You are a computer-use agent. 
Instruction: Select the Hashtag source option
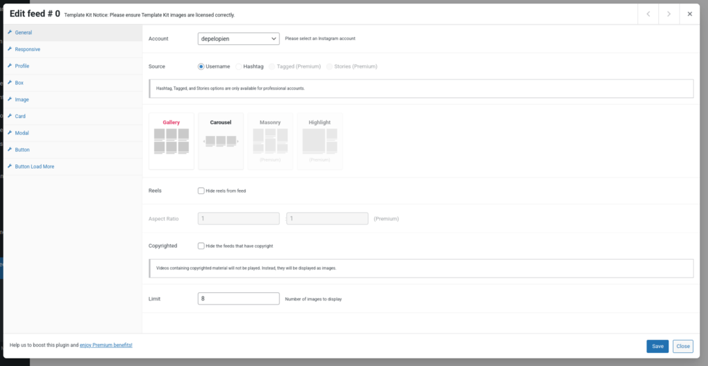(x=239, y=66)
